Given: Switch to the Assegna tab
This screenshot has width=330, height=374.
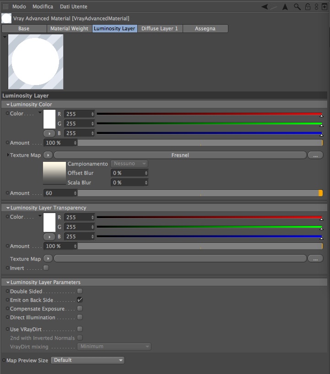Looking at the screenshot, I should tap(205, 29).
